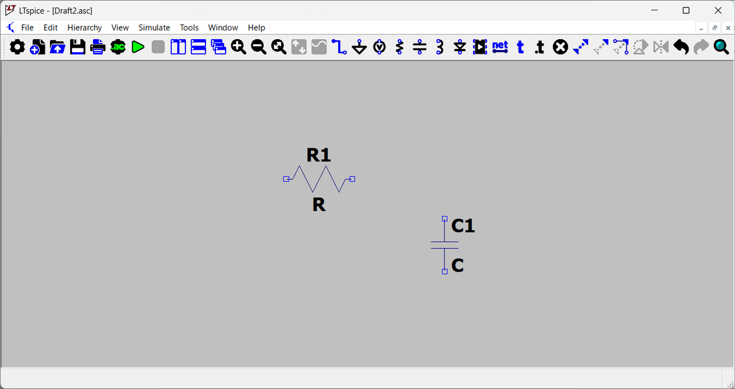Open the Tools menu
This screenshot has height=389, width=735.
coord(189,28)
